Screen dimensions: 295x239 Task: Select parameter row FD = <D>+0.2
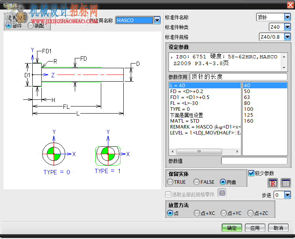click(205, 91)
